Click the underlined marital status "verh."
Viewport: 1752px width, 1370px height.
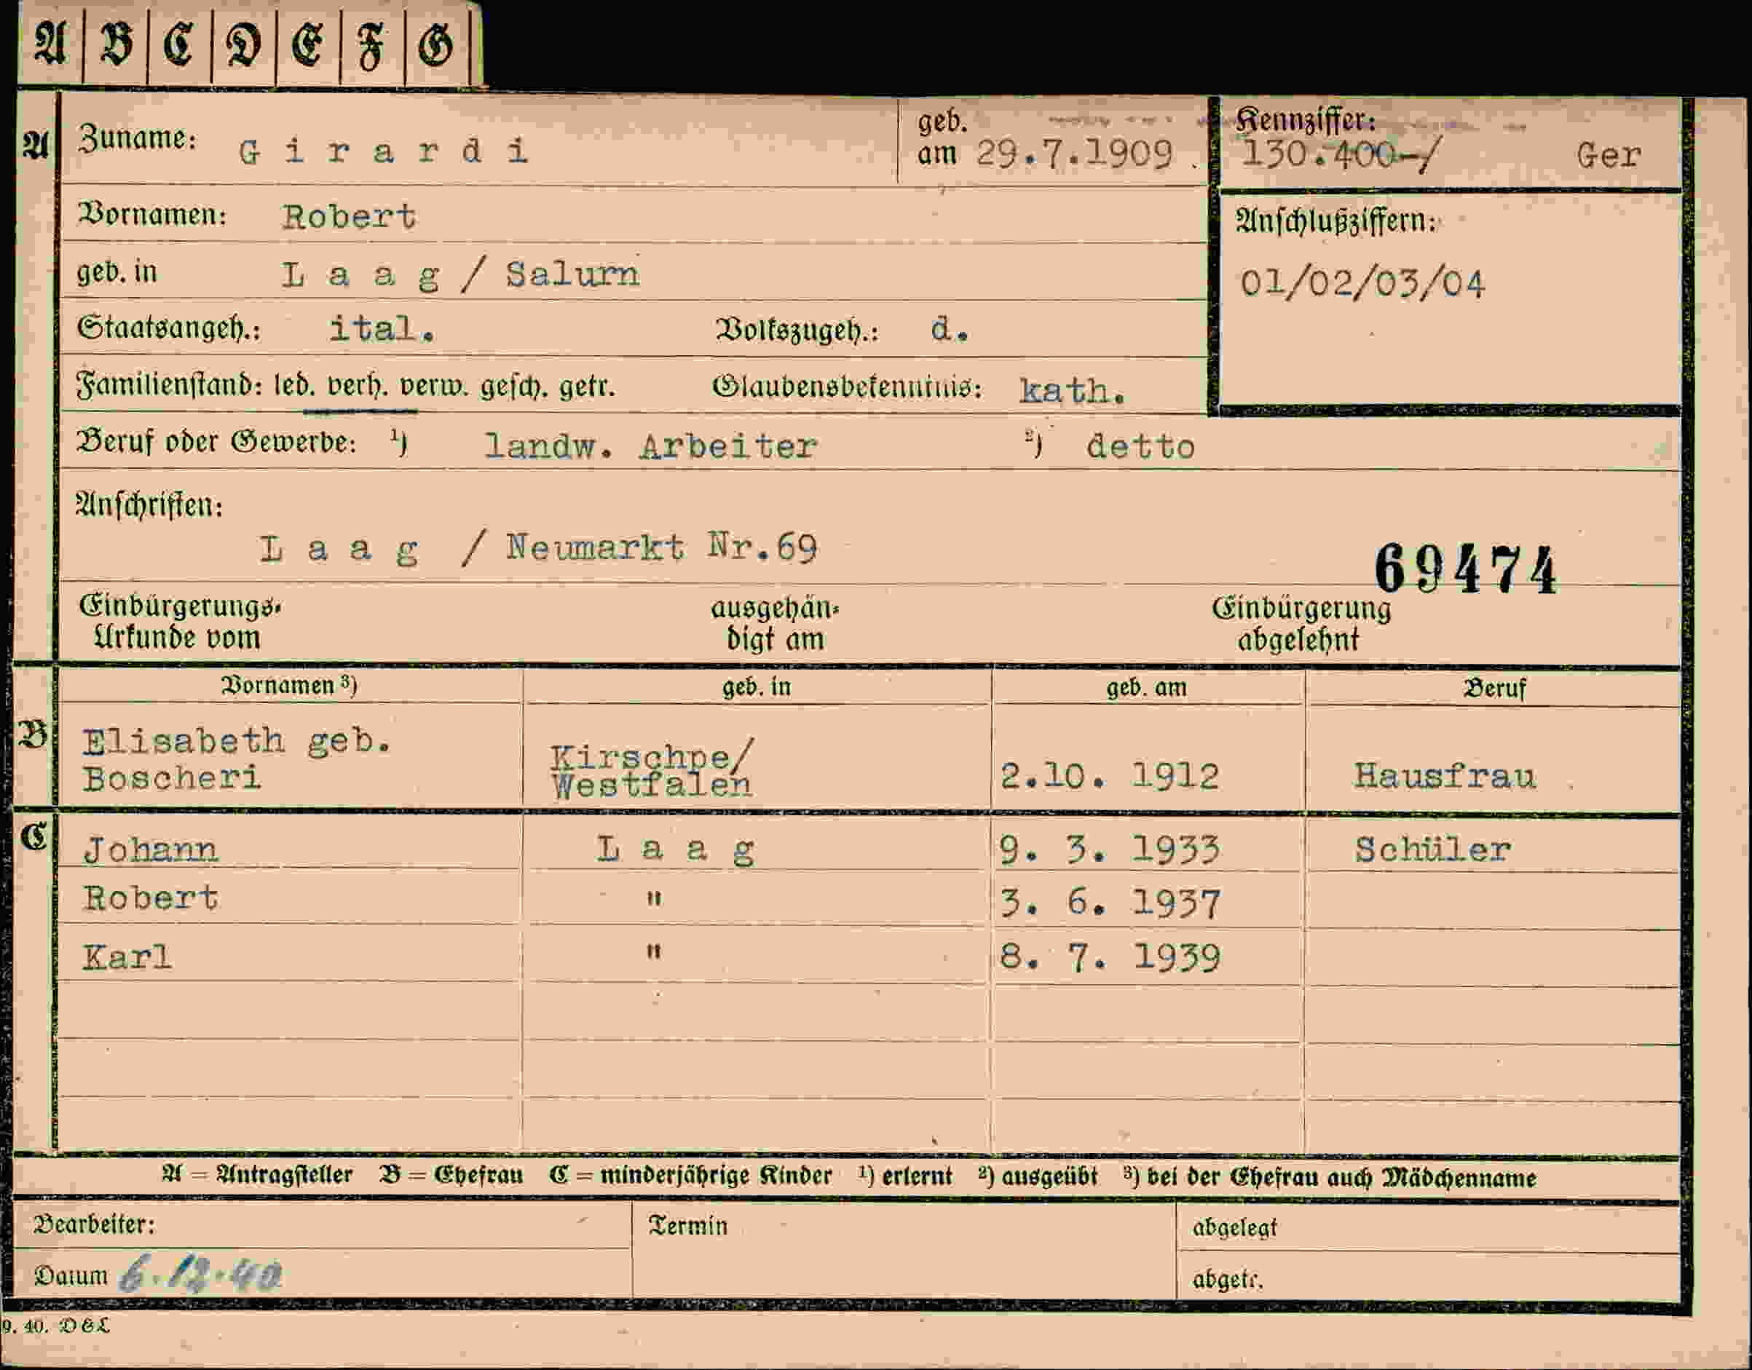(358, 388)
